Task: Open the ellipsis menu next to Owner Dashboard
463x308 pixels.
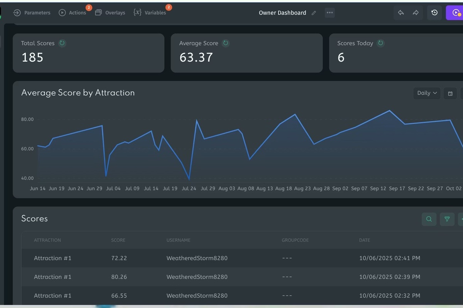Action: (x=330, y=13)
